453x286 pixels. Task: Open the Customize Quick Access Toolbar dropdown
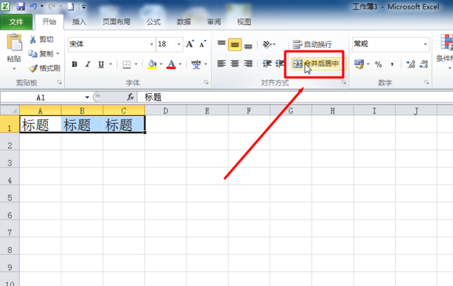click(84, 6)
